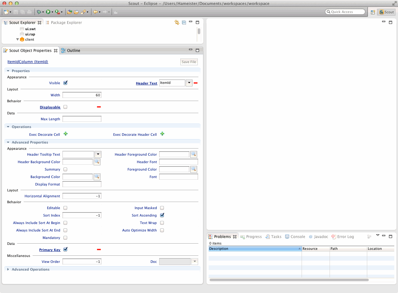Screen dimensions: 398x293
Task: Click the Quick Access search field
Action: [x=345, y=12]
